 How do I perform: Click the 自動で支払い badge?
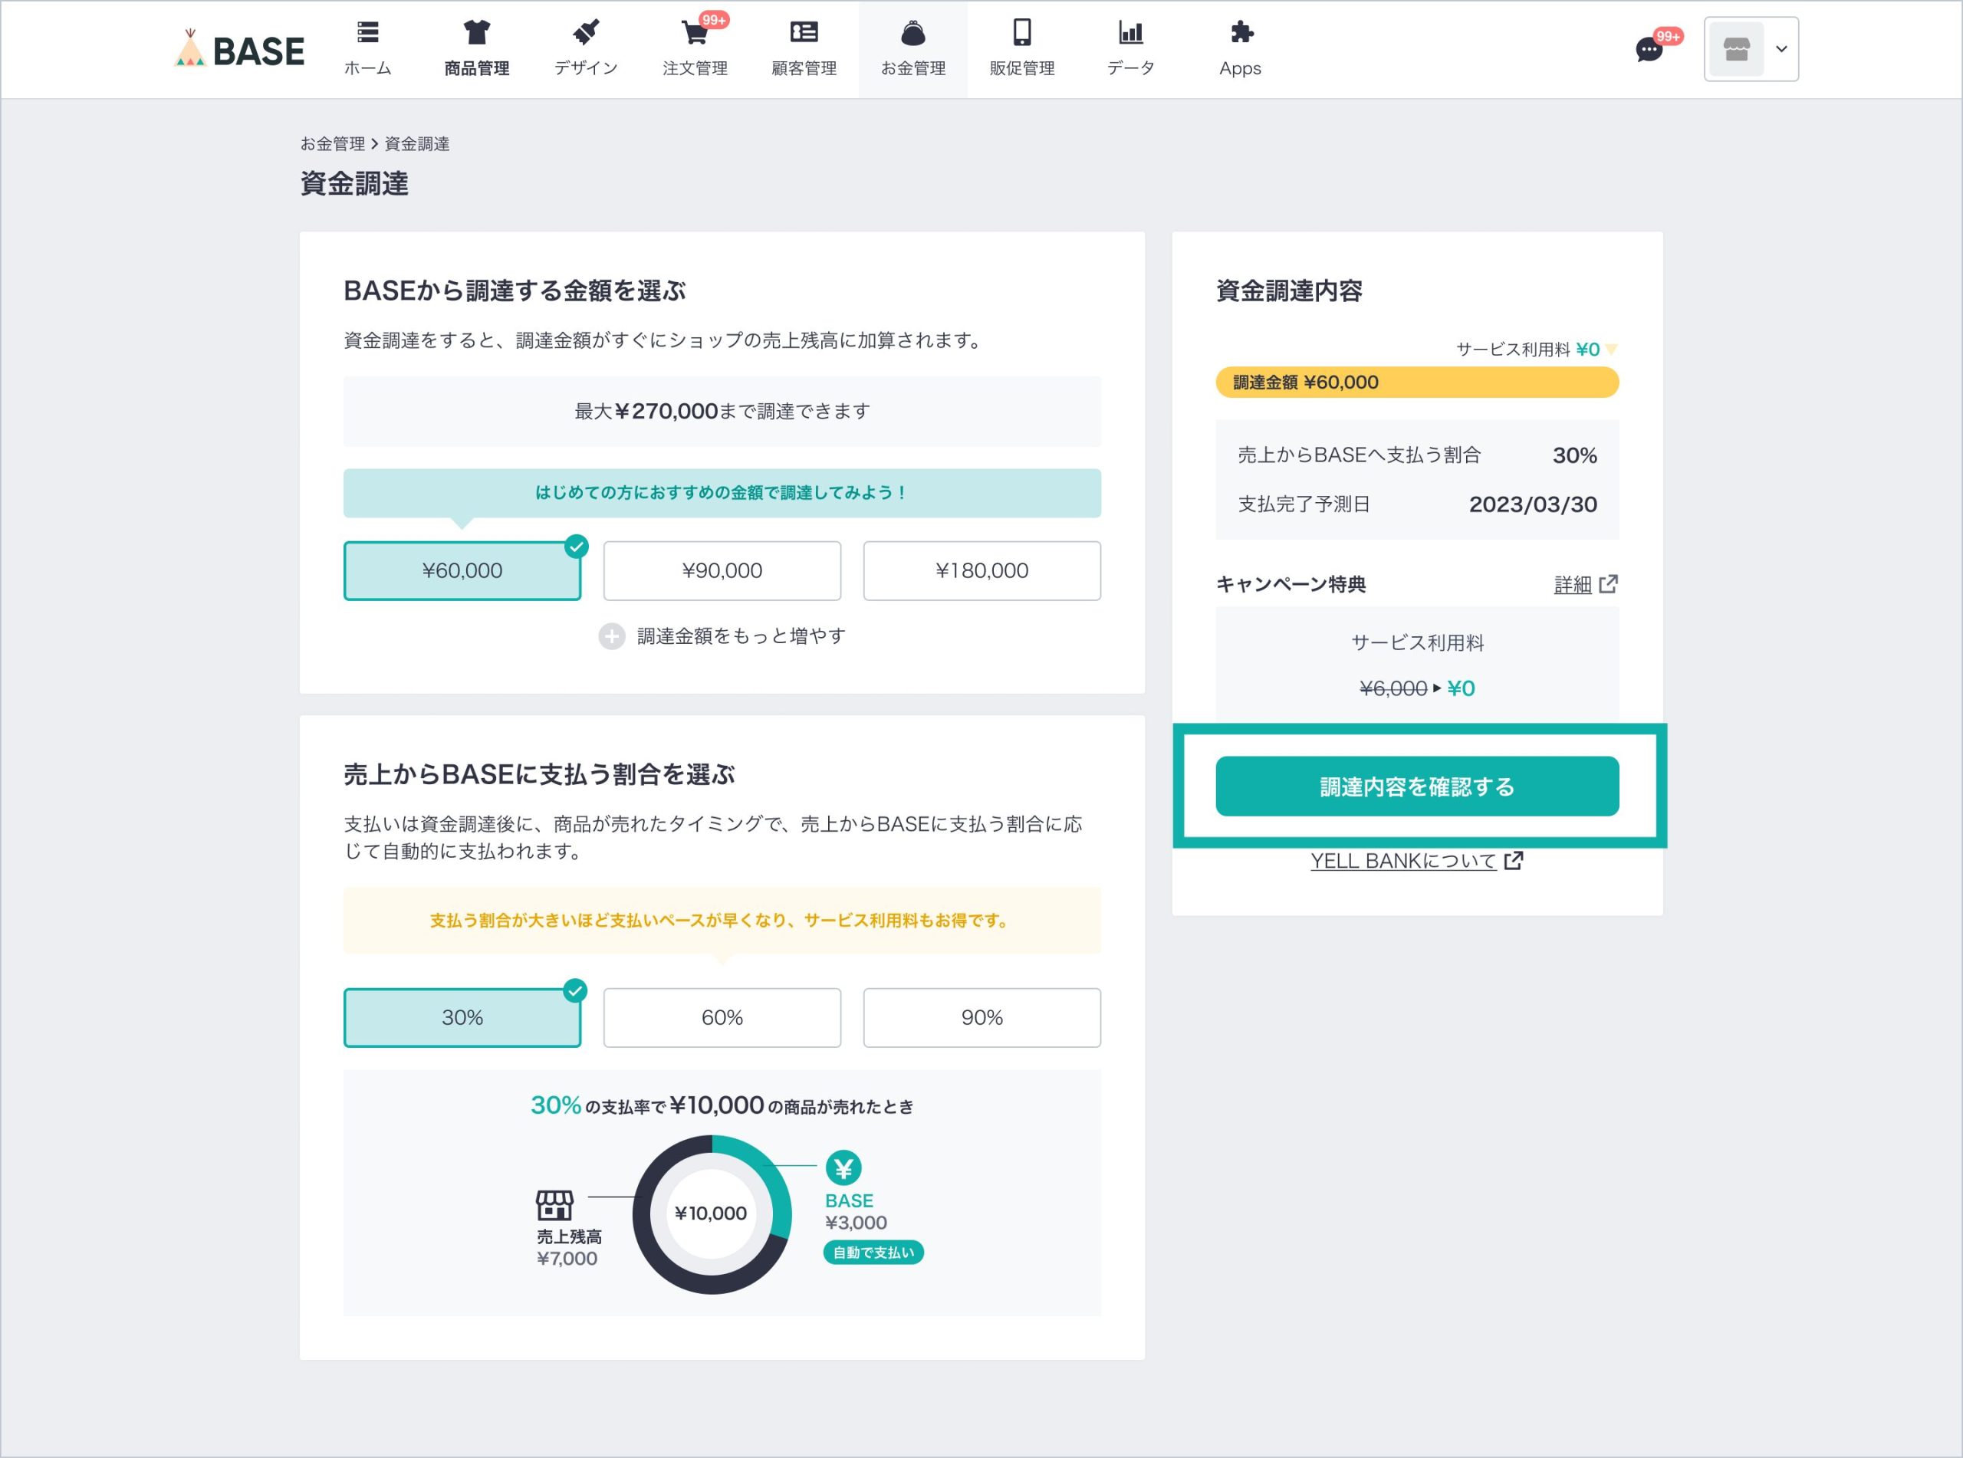point(873,1253)
